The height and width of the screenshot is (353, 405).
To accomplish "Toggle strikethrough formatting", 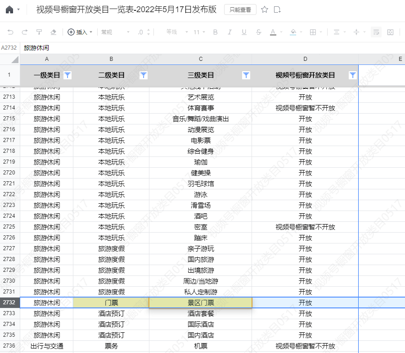I will coord(259,32).
